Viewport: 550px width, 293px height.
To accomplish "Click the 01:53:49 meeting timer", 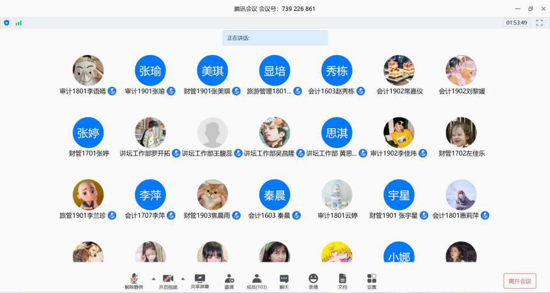I will (516, 23).
